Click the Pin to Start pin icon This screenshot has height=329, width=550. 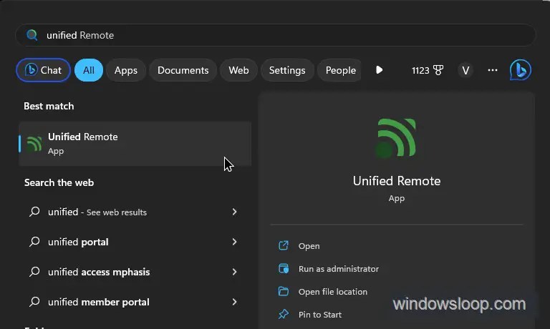click(284, 315)
